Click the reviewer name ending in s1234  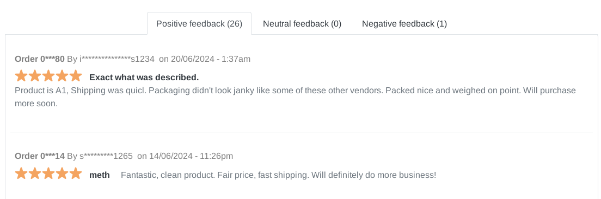pyautogui.click(x=117, y=59)
